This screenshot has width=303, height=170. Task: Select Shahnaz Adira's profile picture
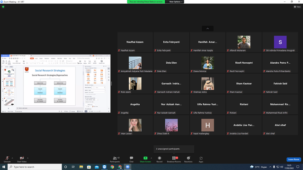207,84
